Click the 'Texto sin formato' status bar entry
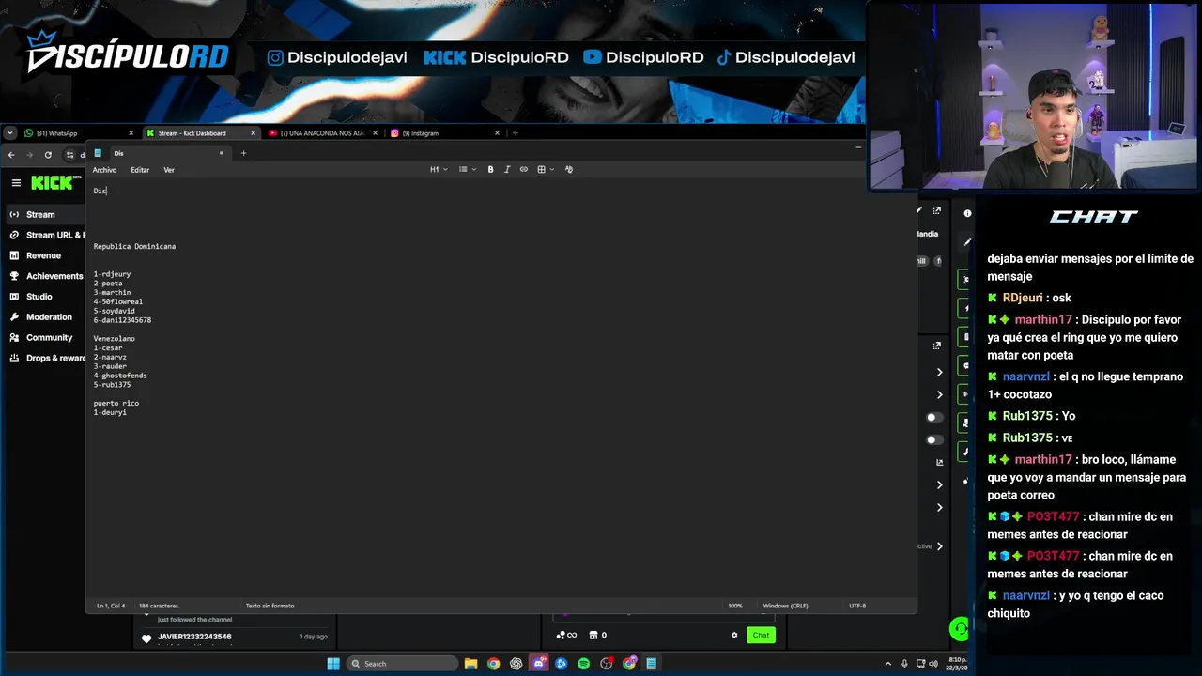Viewport: 1202px width, 676px height. [x=270, y=606]
